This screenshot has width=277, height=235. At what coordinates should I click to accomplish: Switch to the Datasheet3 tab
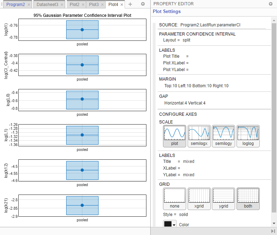coord(47,4)
